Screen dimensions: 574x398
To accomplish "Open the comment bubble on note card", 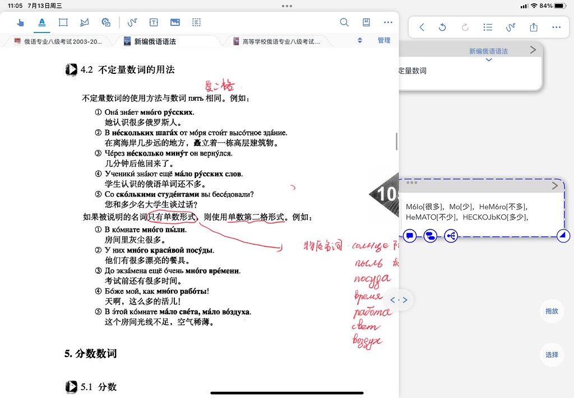I will click(x=410, y=236).
